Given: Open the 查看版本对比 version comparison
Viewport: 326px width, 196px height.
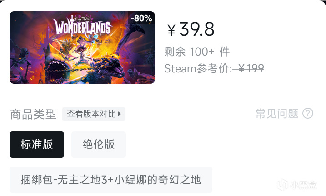Looking at the screenshot, I should (x=94, y=114).
